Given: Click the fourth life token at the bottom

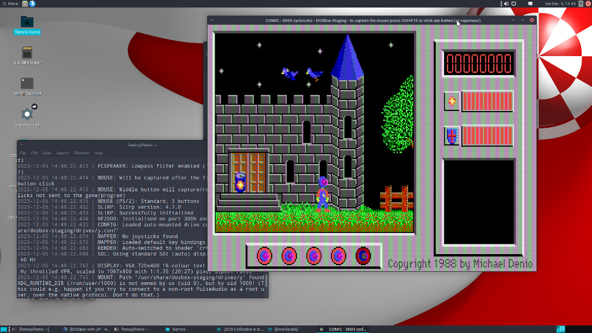Looking at the screenshot, I should pos(339,256).
